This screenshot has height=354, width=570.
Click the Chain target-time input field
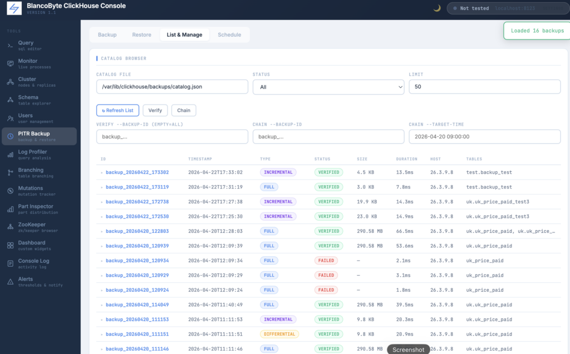click(485, 137)
